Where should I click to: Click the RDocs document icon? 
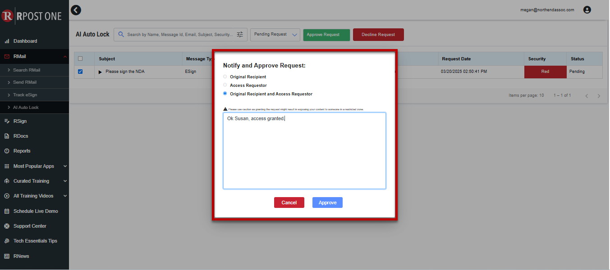pyautogui.click(x=7, y=136)
